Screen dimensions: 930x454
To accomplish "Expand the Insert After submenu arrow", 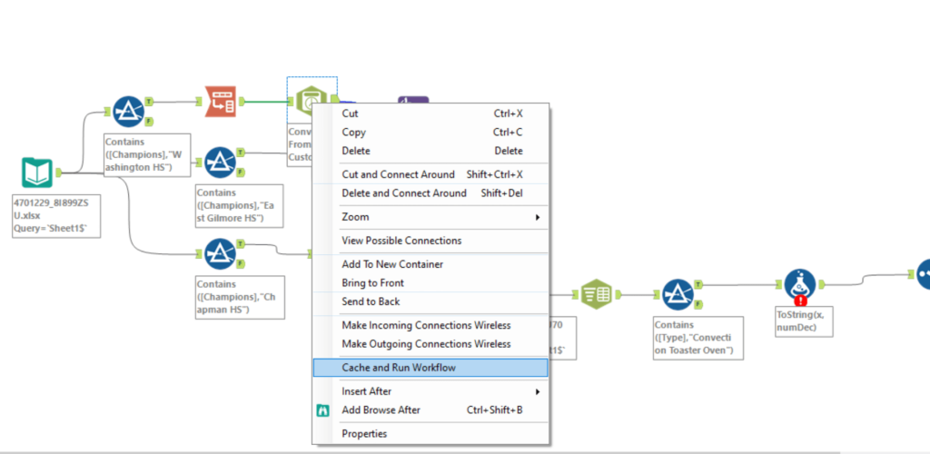I will click(538, 391).
